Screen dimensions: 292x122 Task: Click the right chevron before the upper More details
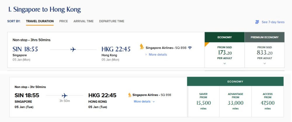(146, 54)
